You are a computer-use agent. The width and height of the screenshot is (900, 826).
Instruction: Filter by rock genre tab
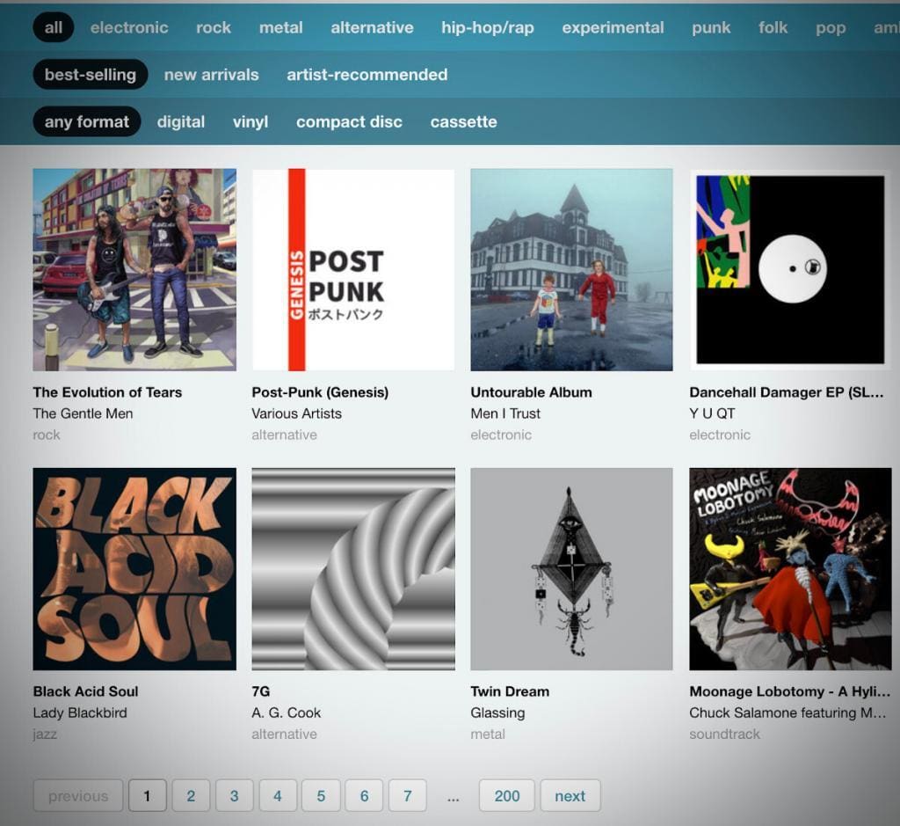pyautogui.click(x=214, y=27)
